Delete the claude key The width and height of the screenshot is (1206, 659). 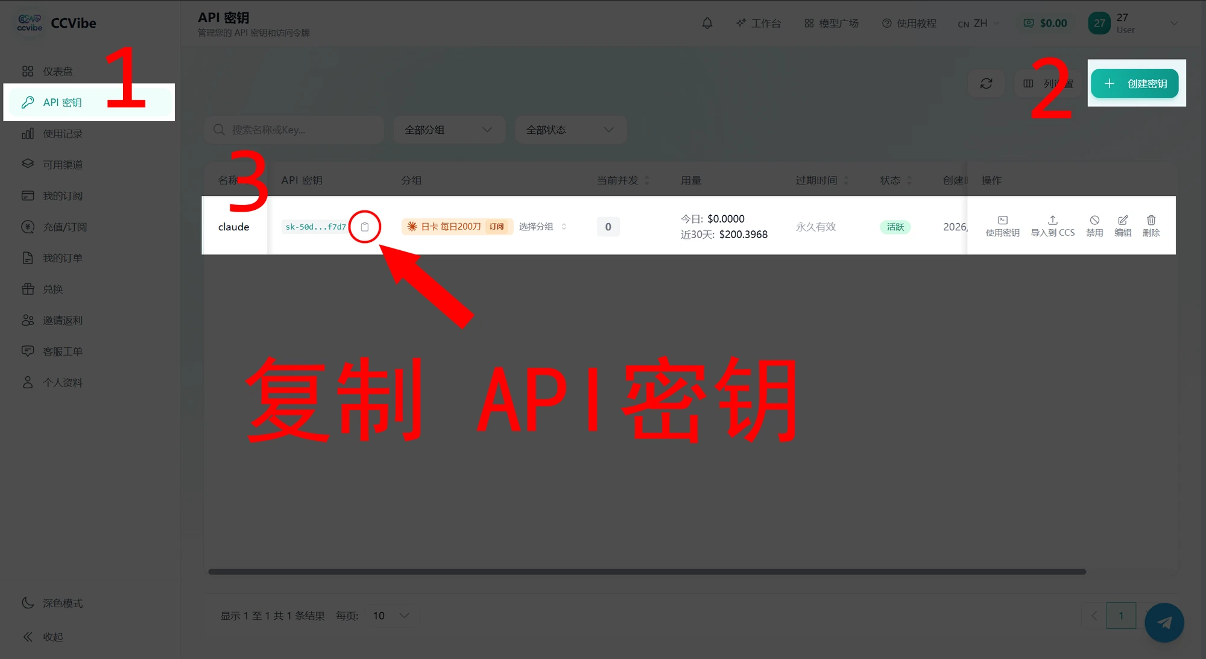[x=1151, y=226]
